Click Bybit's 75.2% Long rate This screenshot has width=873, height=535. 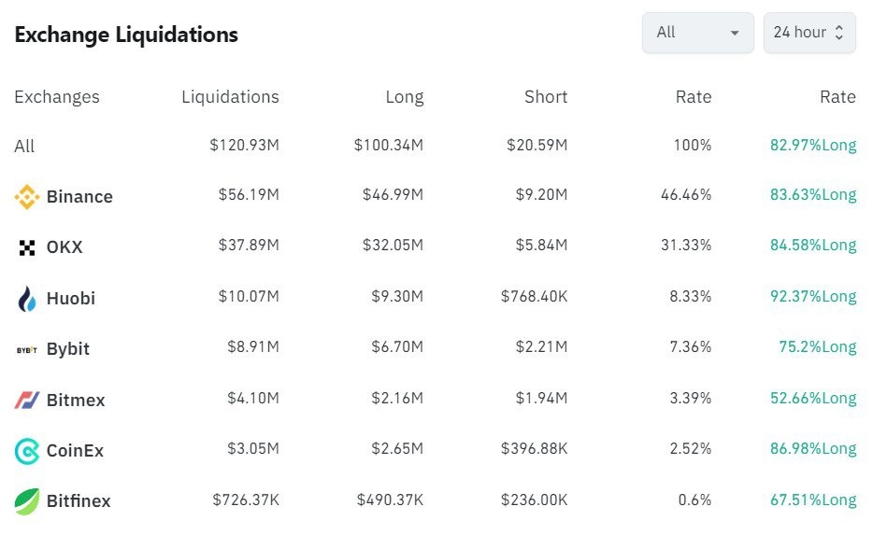817,347
